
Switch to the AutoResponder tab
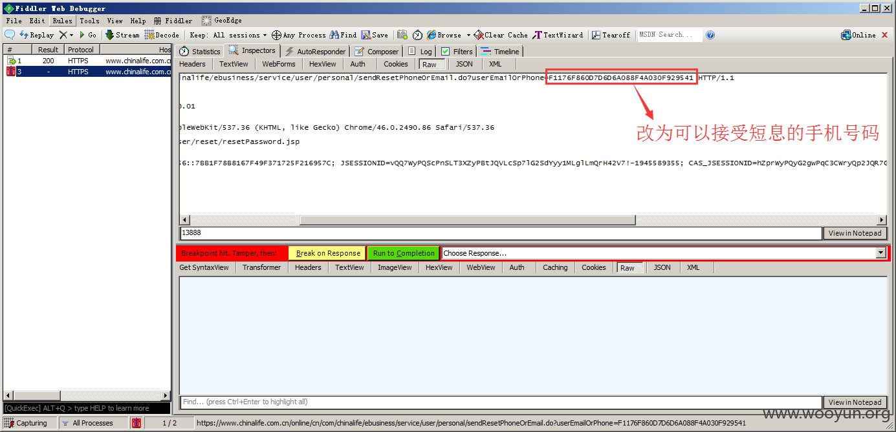(x=315, y=51)
